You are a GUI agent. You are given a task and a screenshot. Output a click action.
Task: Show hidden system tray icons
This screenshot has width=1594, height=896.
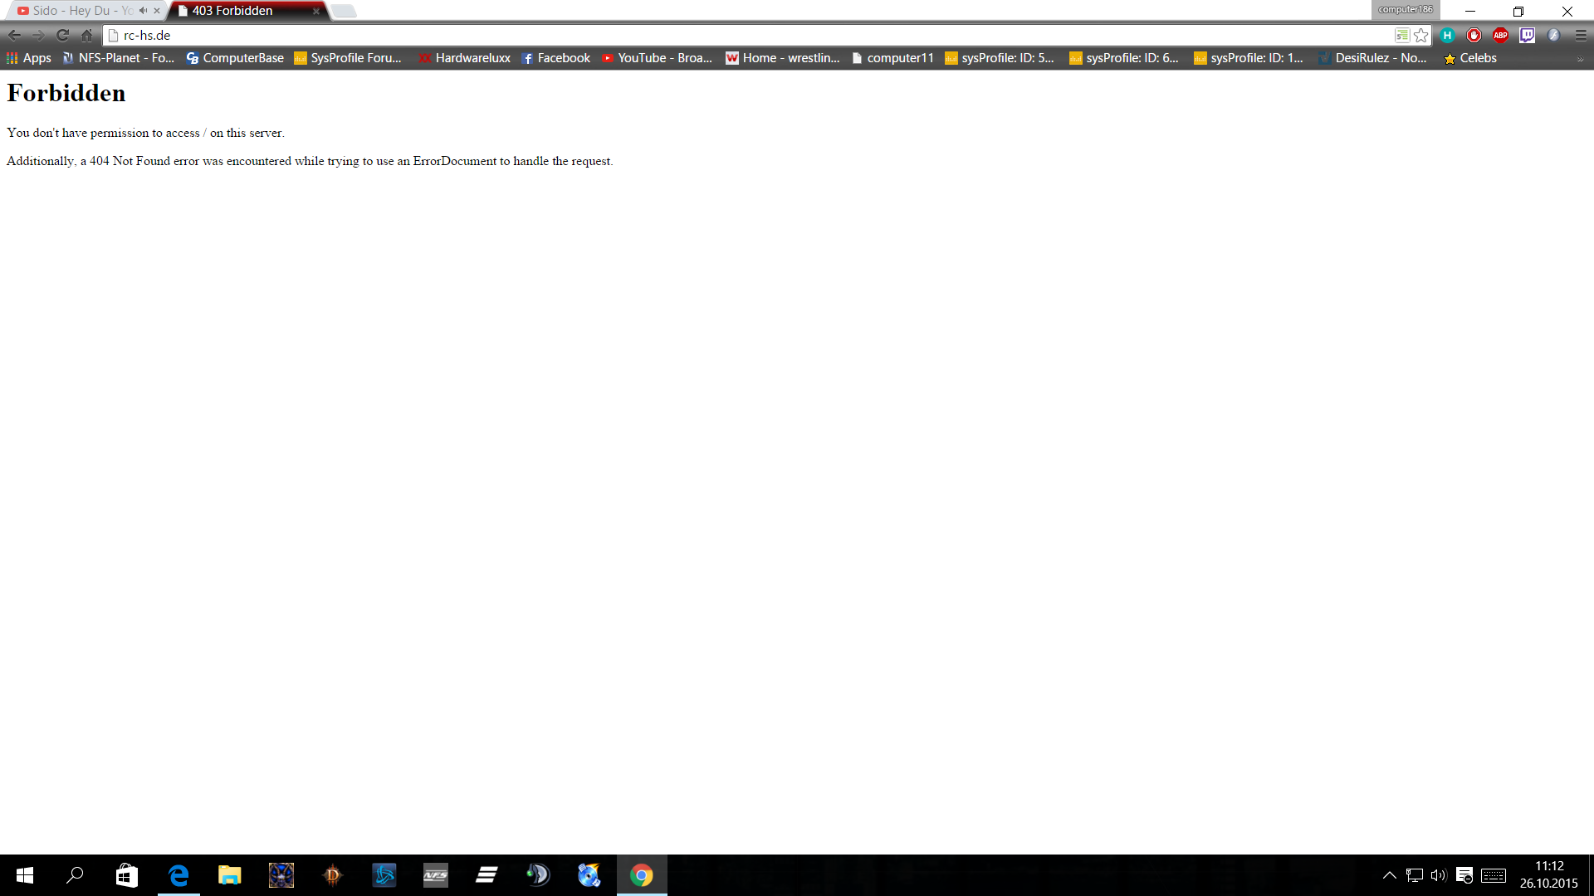click(1389, 875)
